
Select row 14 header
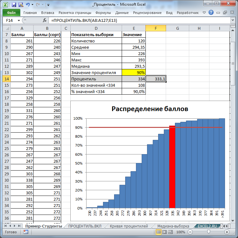click(x=7, y=79)
